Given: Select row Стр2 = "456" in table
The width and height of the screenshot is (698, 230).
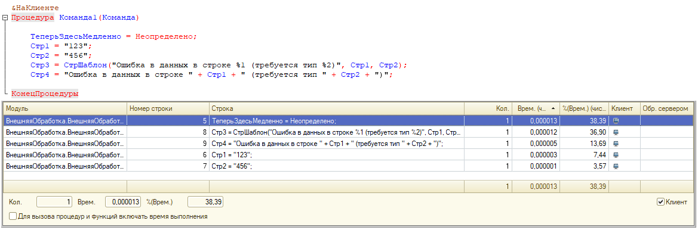Looking at the screenshot, I should 349,166.
